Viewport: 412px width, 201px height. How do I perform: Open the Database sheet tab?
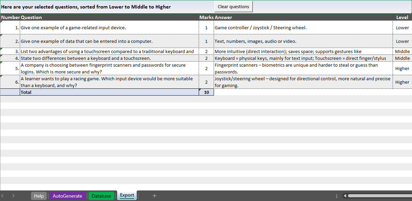[101, 196]
